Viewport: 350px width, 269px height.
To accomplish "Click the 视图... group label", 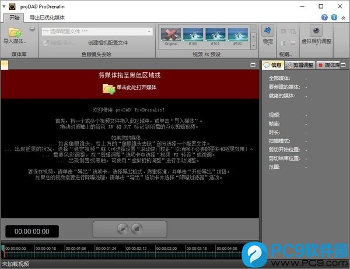I will 285,54.
